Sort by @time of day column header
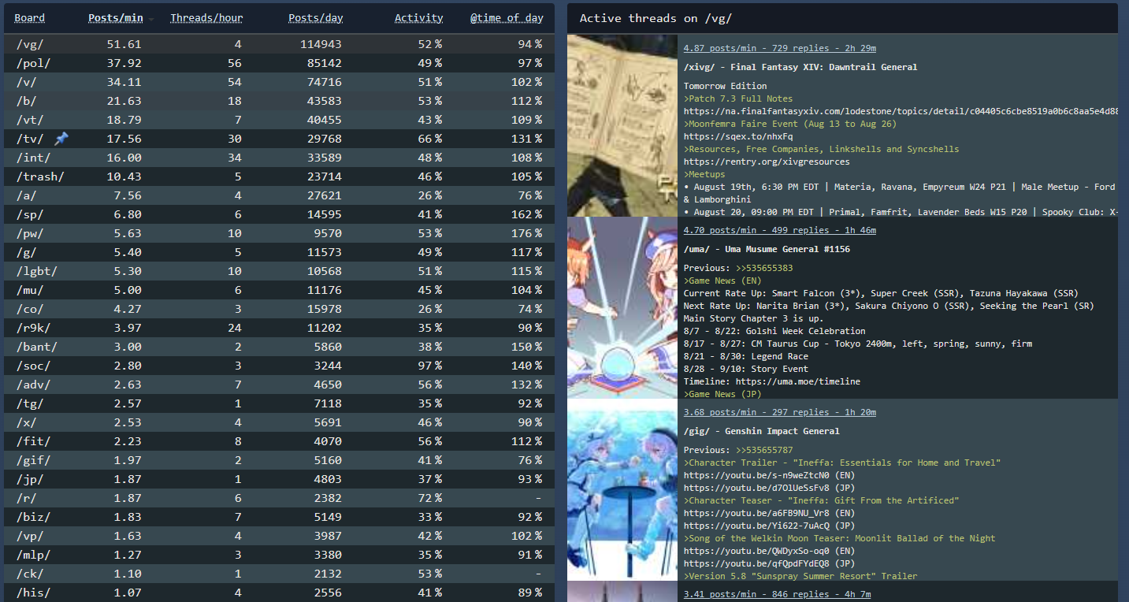 click(507, 18)
